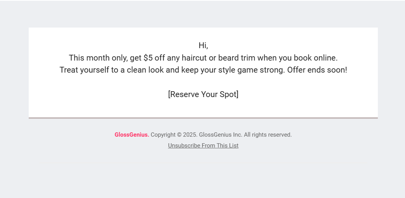Click the year "2025" in the footer
Viewport: 405px width, 198px height.
point(190,135)
